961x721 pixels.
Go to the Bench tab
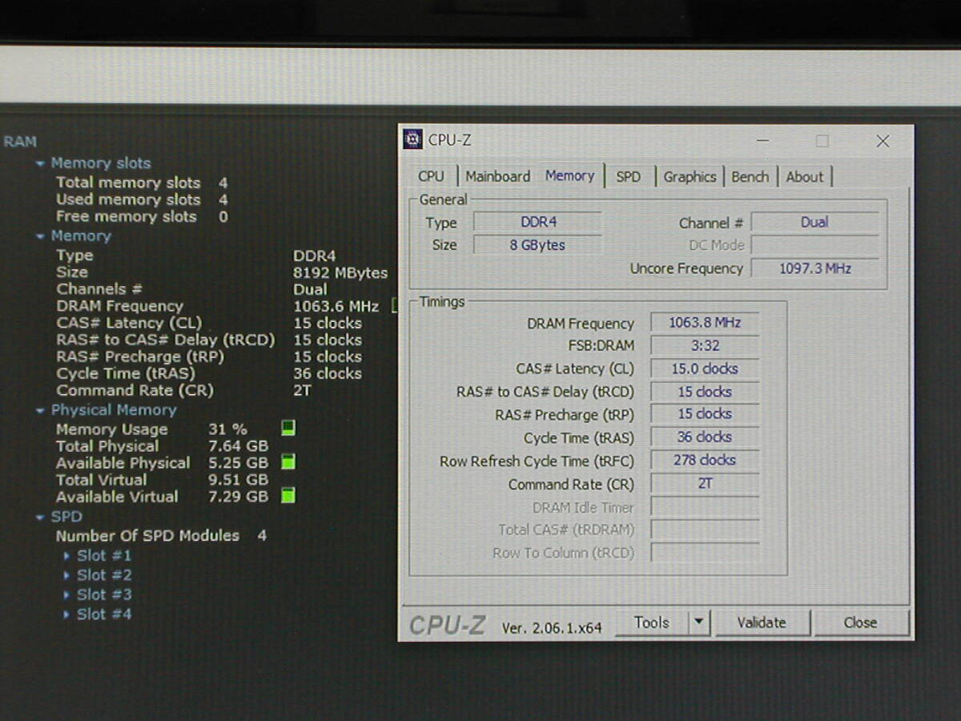point(750,176)
